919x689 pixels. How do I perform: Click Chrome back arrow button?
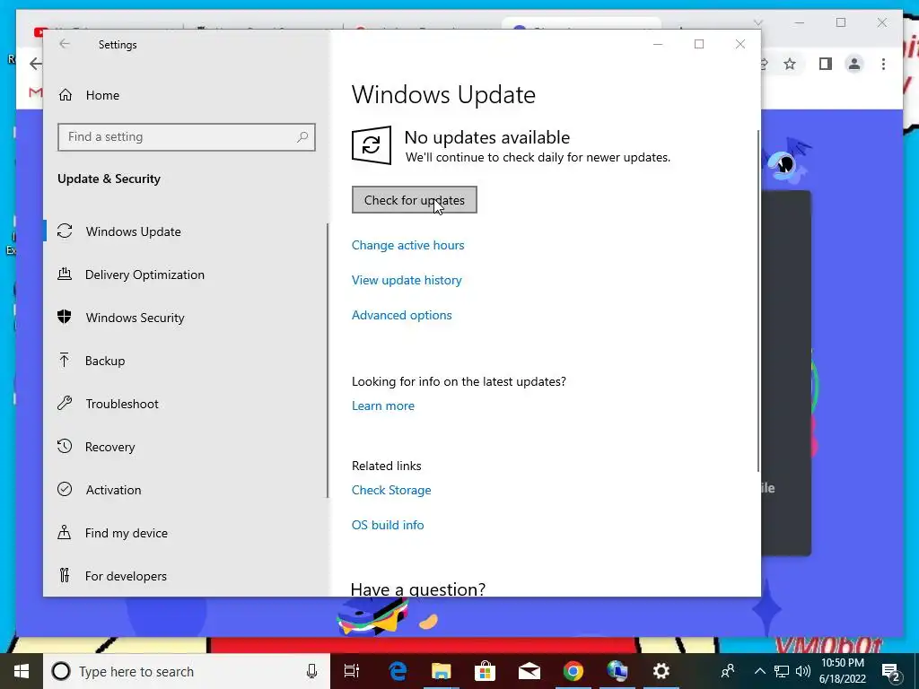[x=35, y=64]
